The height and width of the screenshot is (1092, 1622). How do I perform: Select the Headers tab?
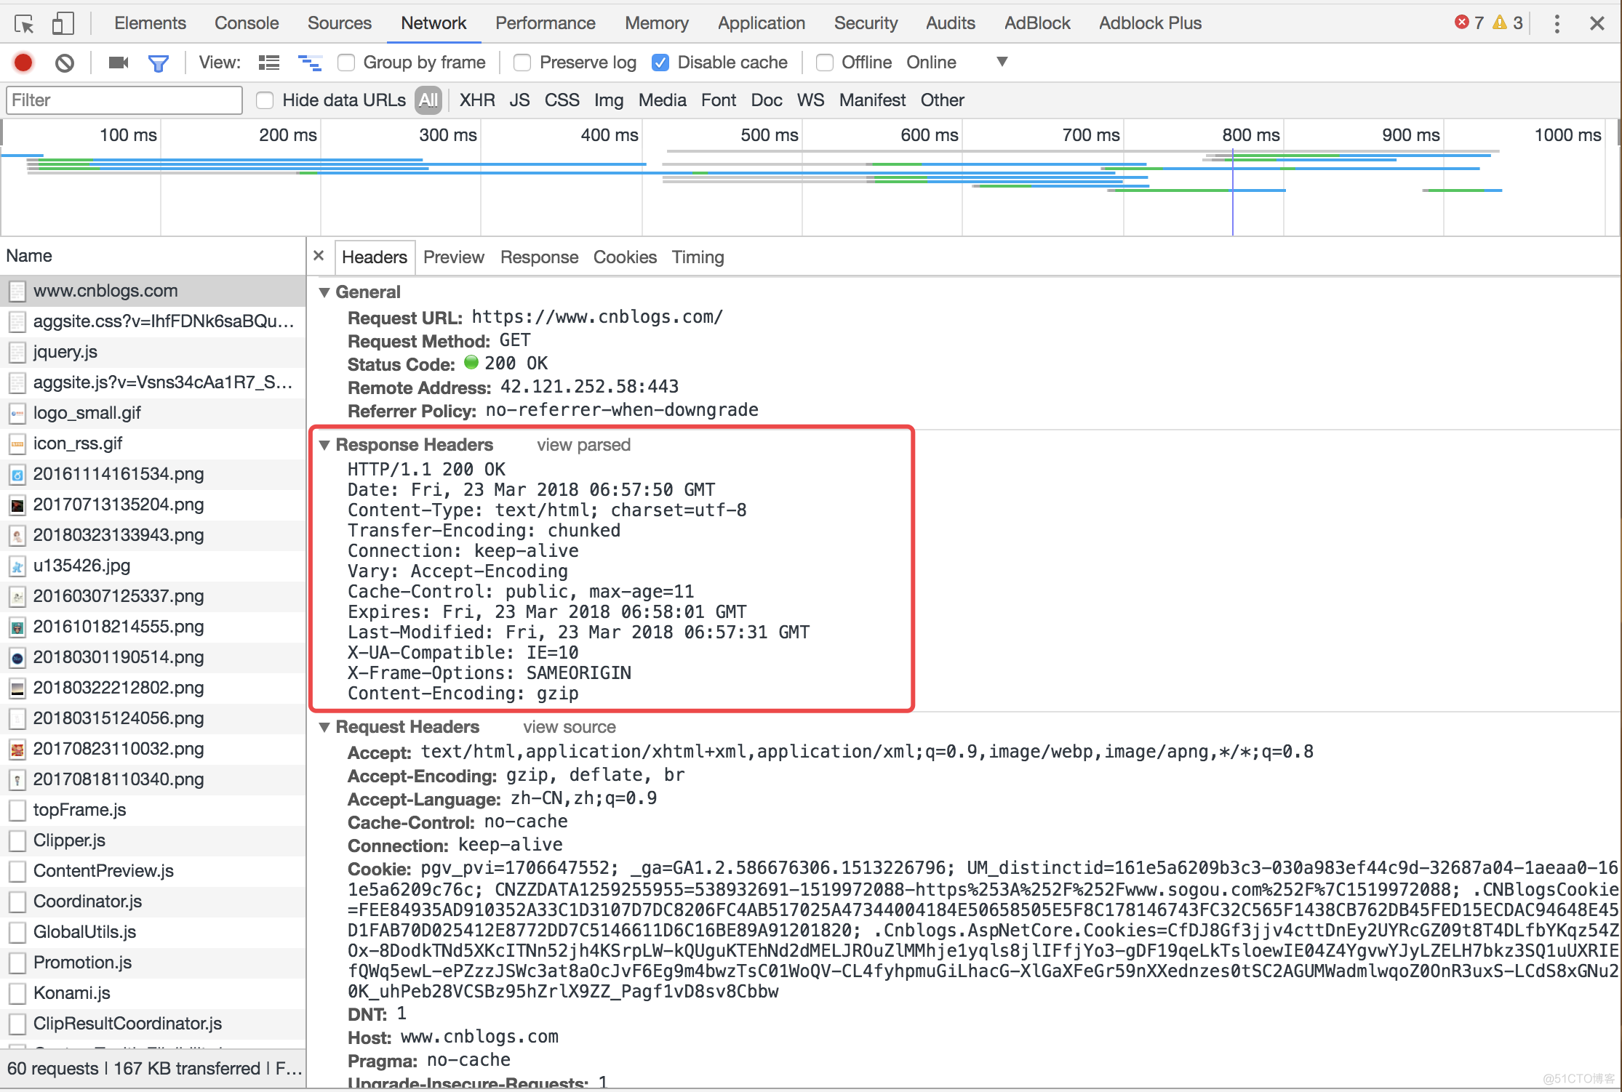coord(374,257)
